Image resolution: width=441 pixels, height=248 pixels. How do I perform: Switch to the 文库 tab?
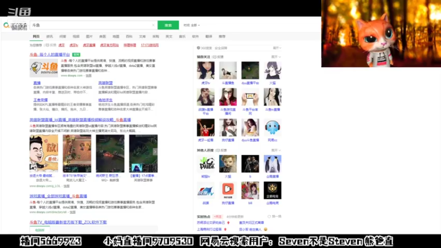tap(142, 36)
